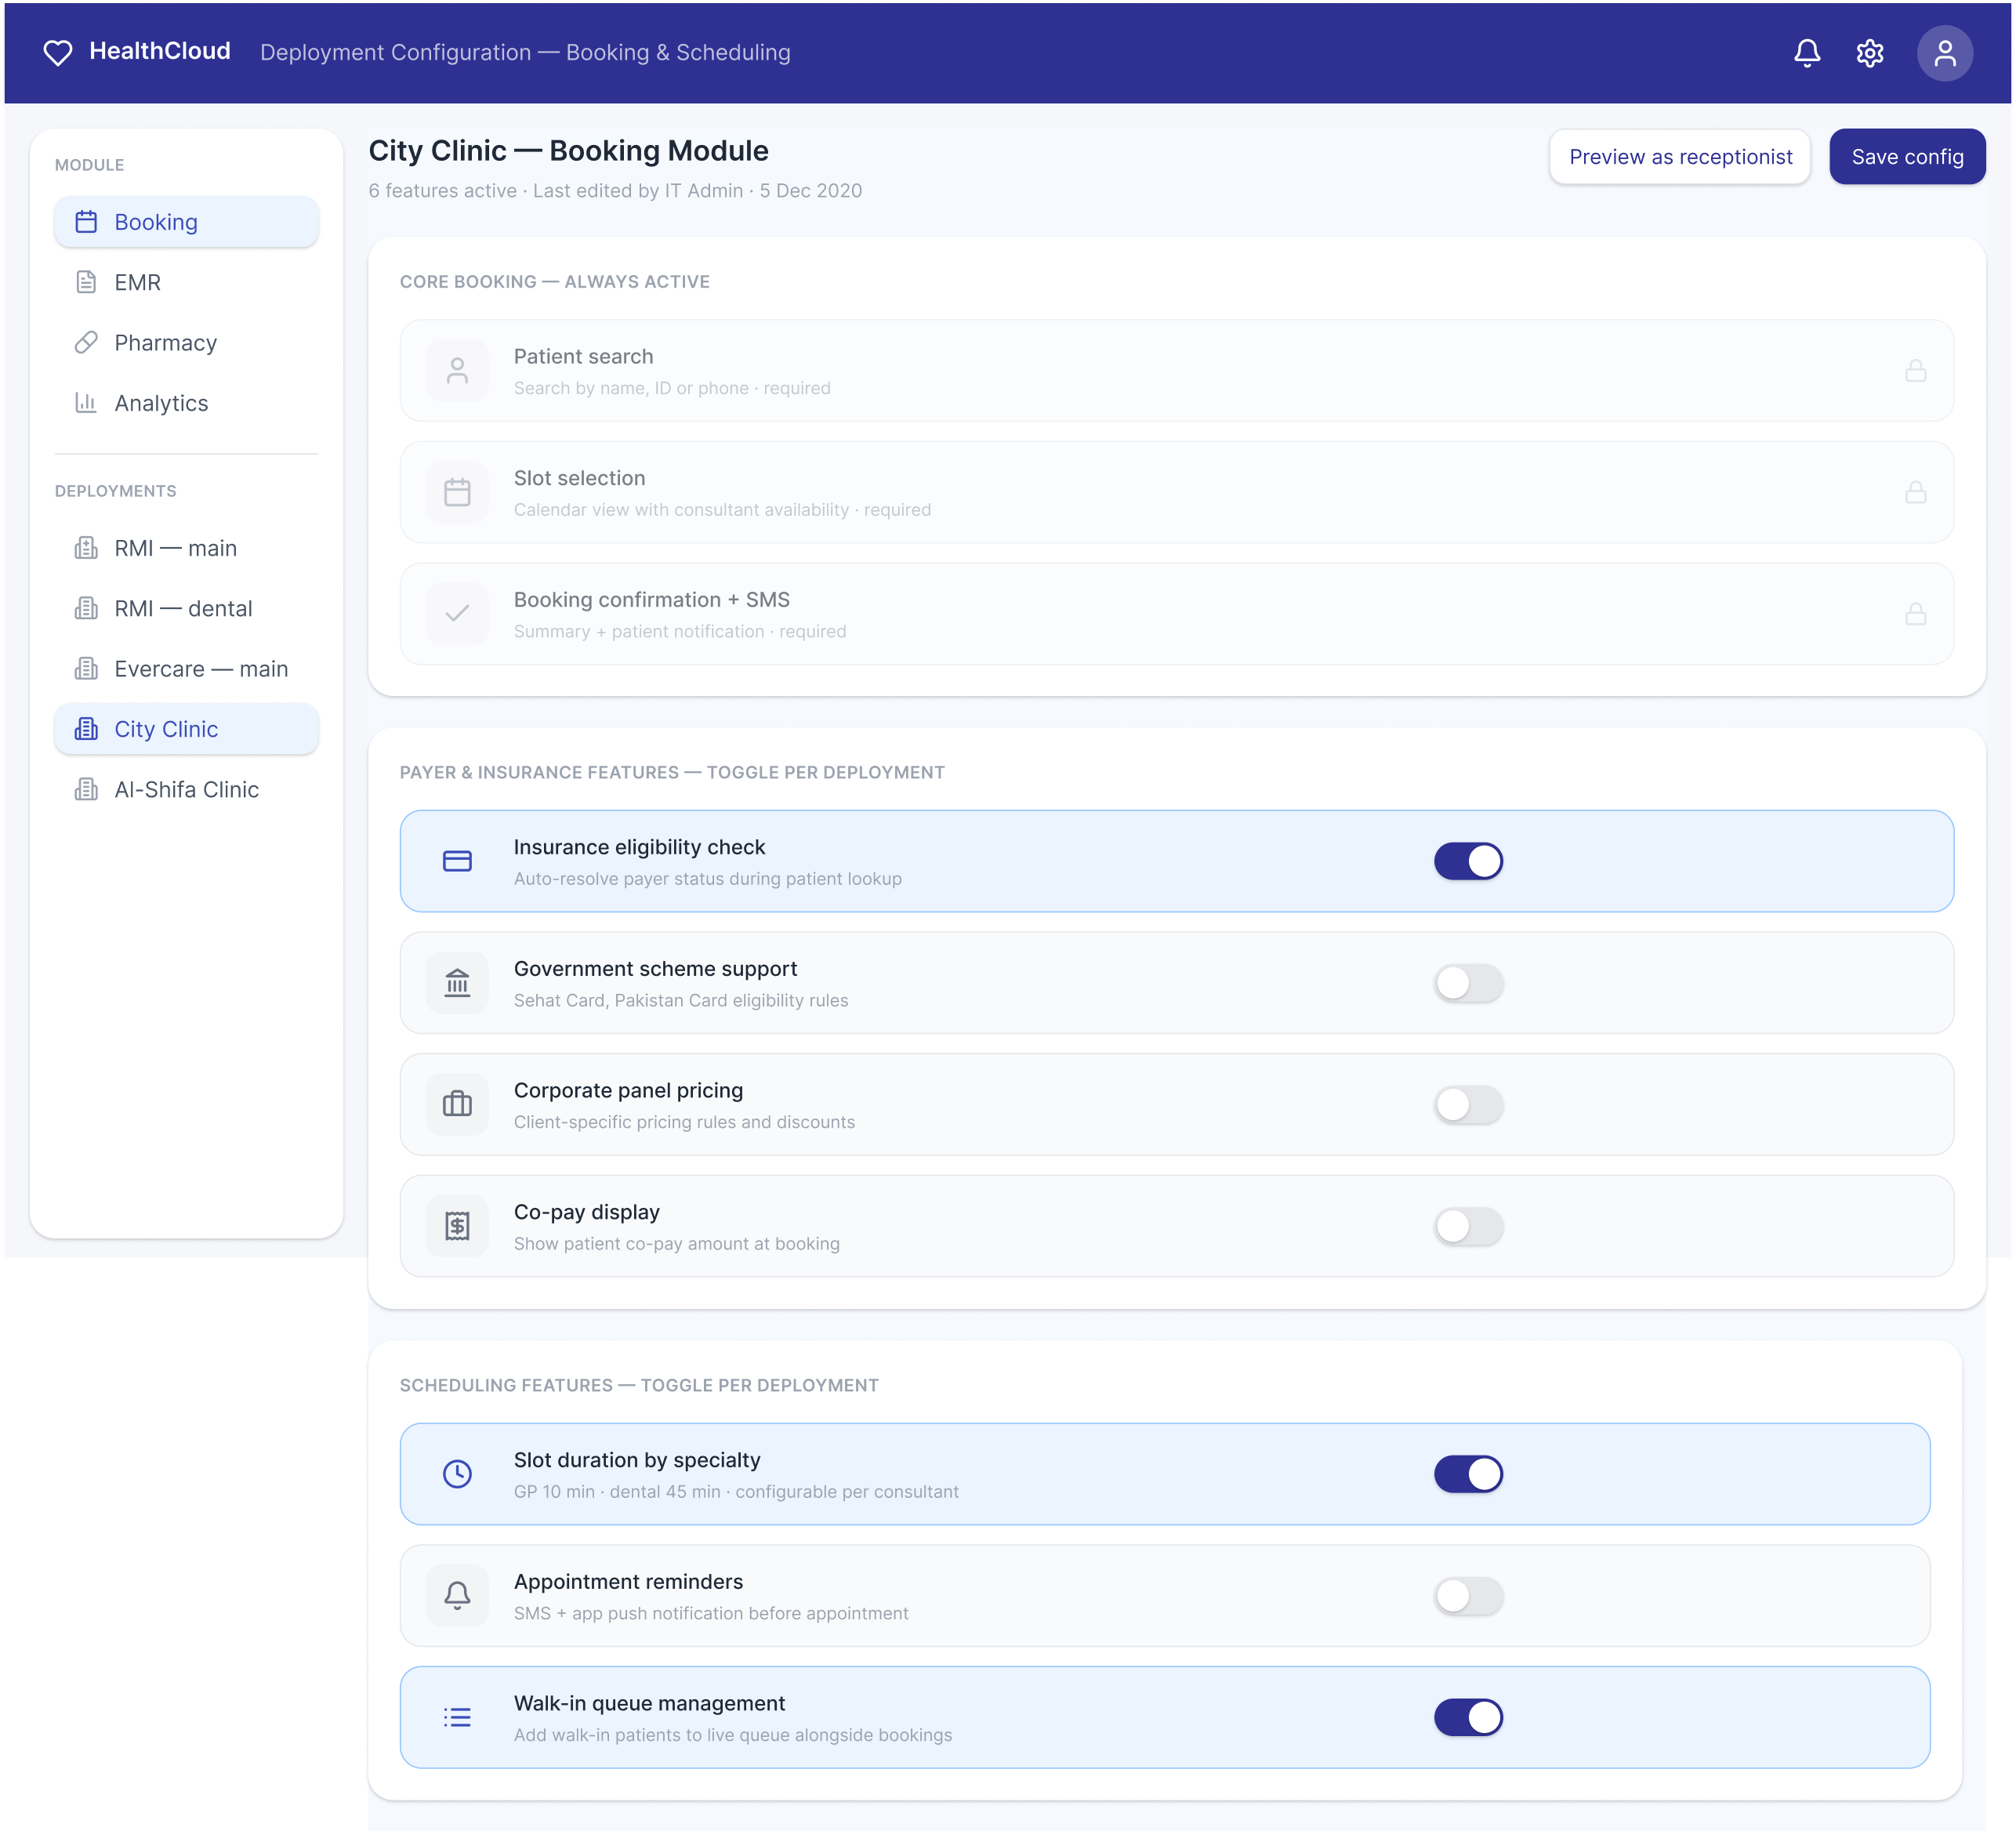The width and height of the screenshot is (2016, 1831).
Task: Open the user profile avatar
Action: 1944,52
